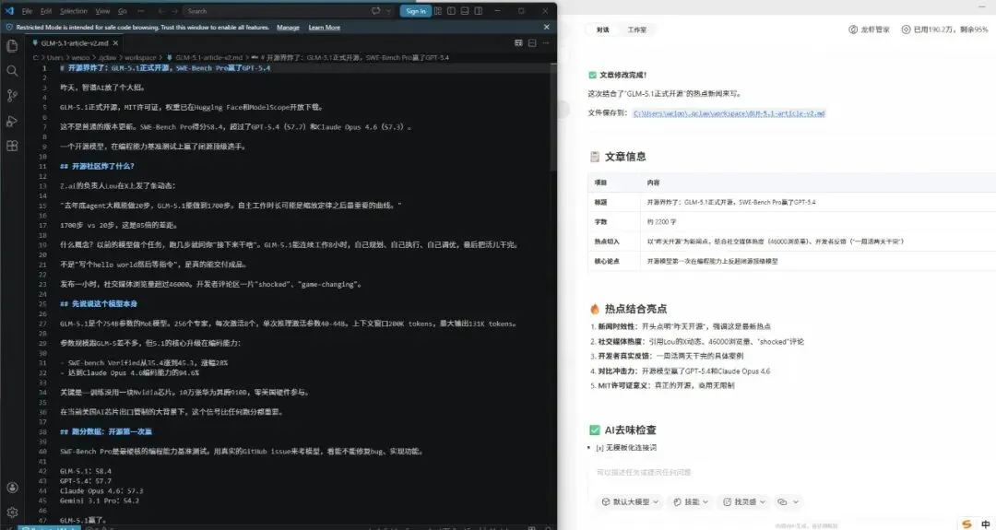Screen dimensions: 996x530
Task: Open the Selection menu
Action: (74, 11)
